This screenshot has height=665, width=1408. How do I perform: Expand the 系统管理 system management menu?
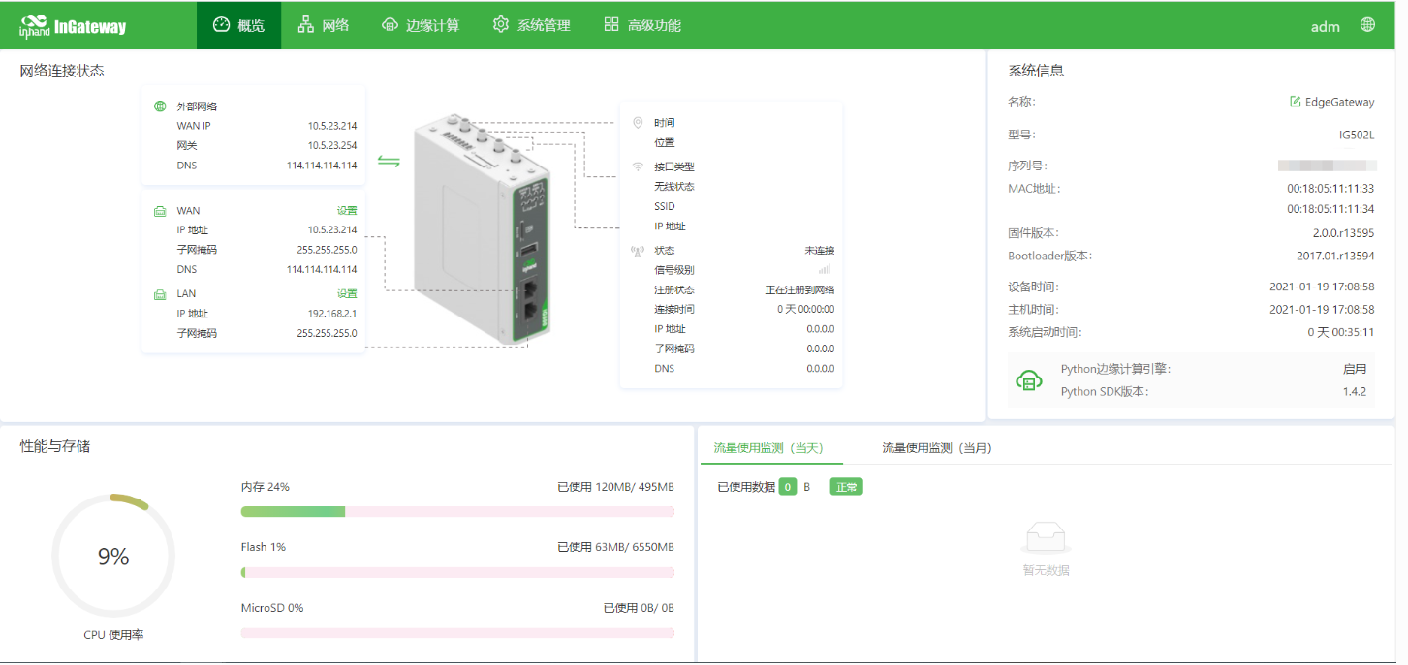pyautogui.click(x=531, y=25)
